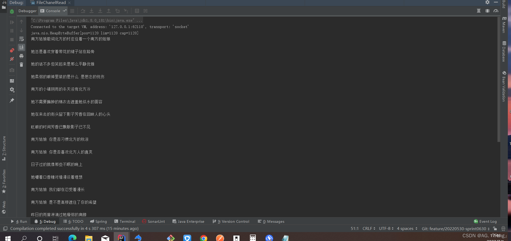511x241 pixels.
Task: View breakpoints with the red circles icon
Action: 12,50
